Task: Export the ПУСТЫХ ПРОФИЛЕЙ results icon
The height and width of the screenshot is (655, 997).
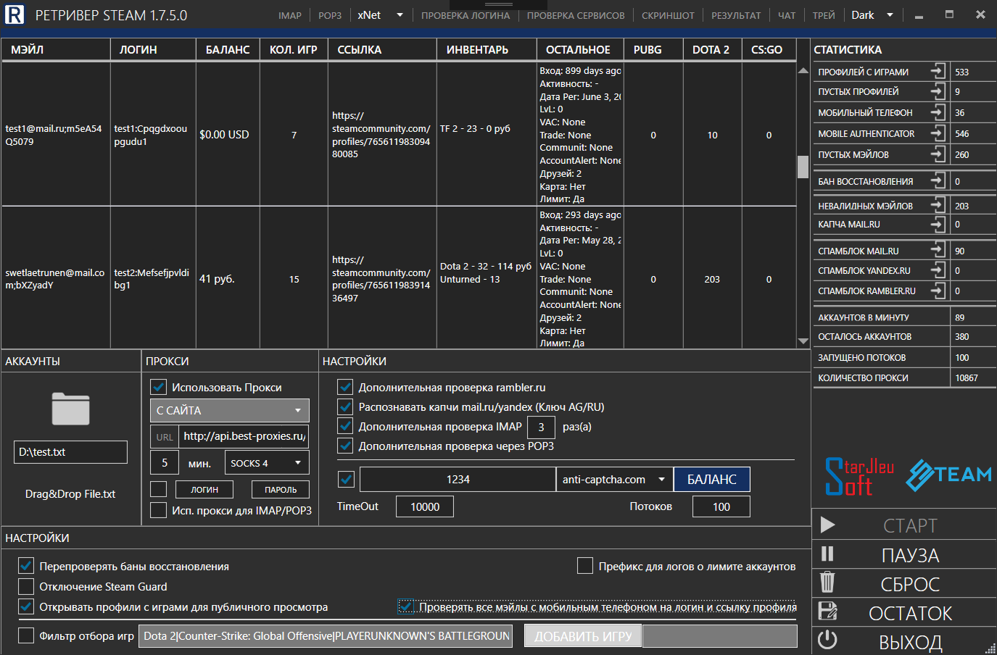Action: coord(938,91)
